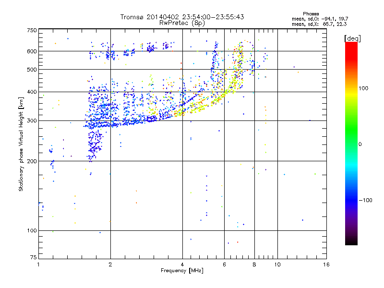Click the '[deg]' colorbar unit label
This screenshot has height=288, width=384.
(x=352, y=38)
